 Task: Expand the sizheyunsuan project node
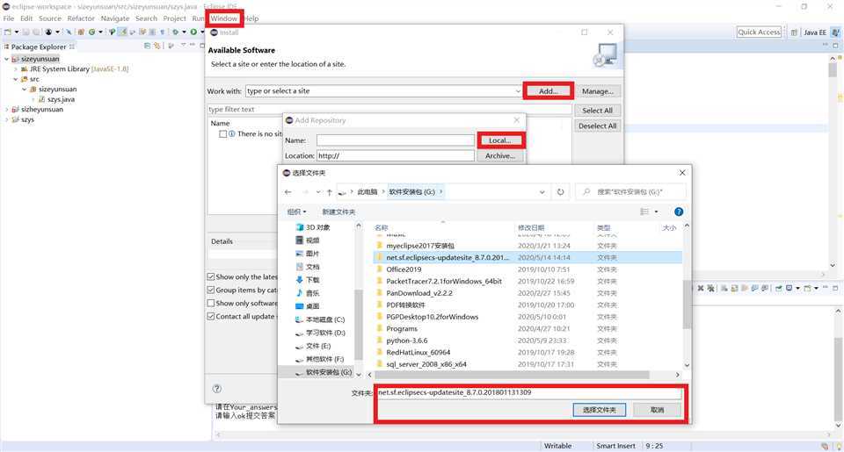point(6,110)
